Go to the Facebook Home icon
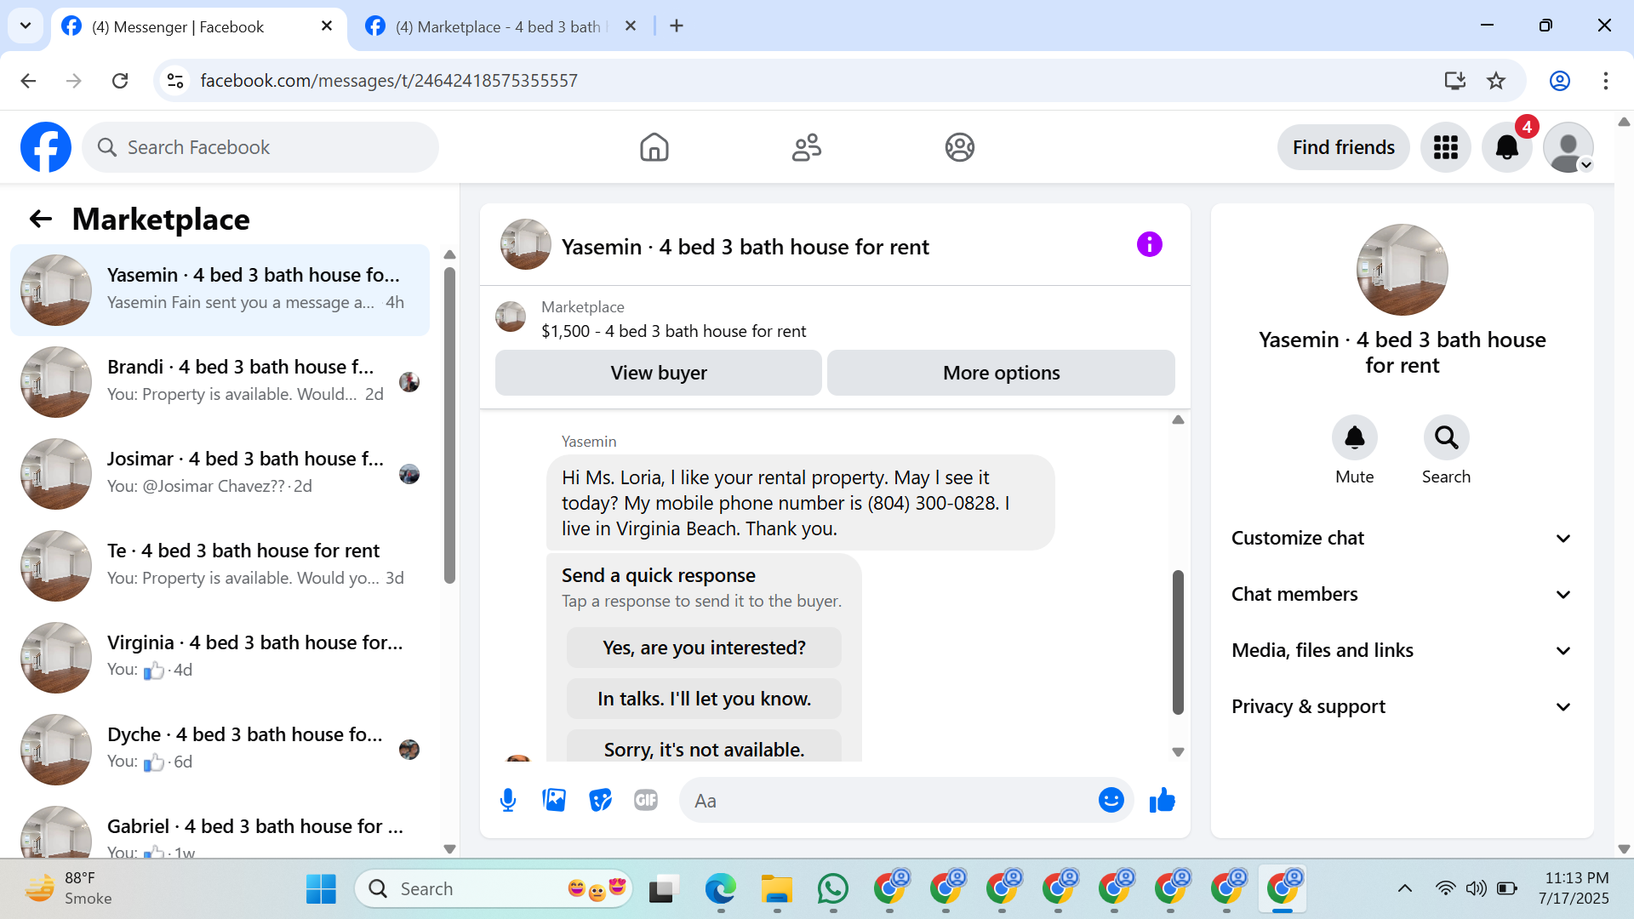Image resolution: width=1634 pixels, height=919 pixels. pos(654,147)
